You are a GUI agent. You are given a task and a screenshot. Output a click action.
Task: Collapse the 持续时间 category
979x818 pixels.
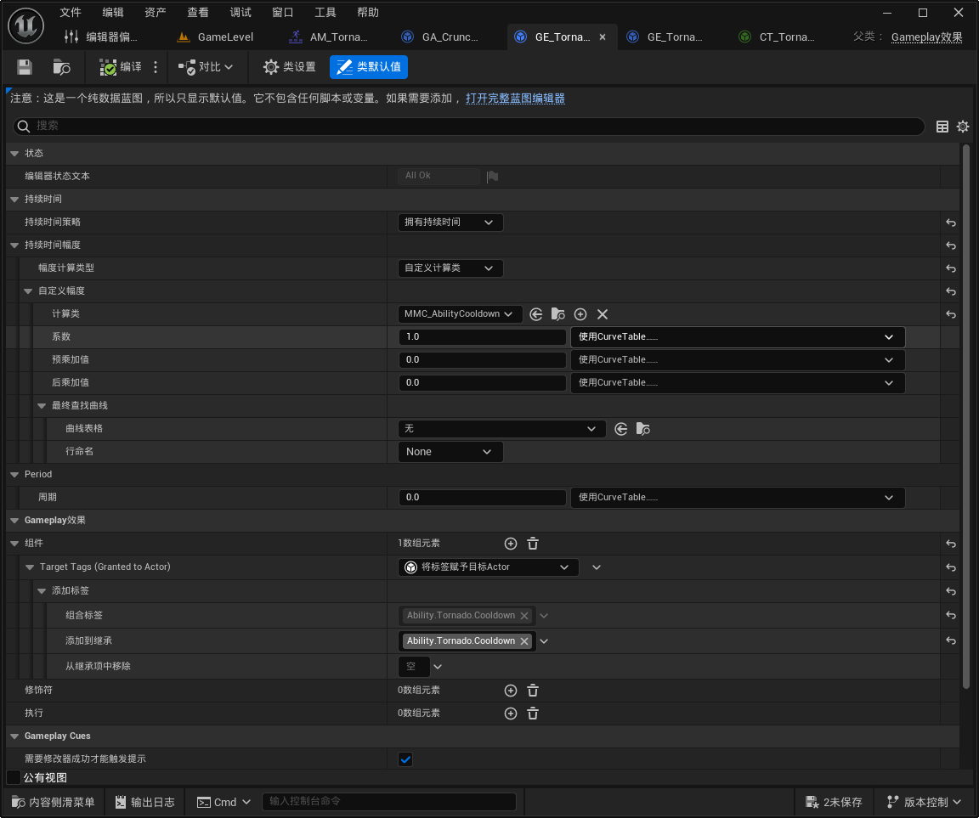point(14,200)
